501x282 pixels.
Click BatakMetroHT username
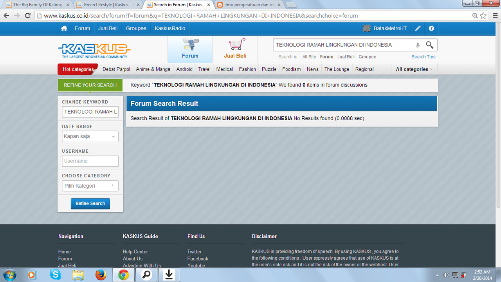pos(390,29)
